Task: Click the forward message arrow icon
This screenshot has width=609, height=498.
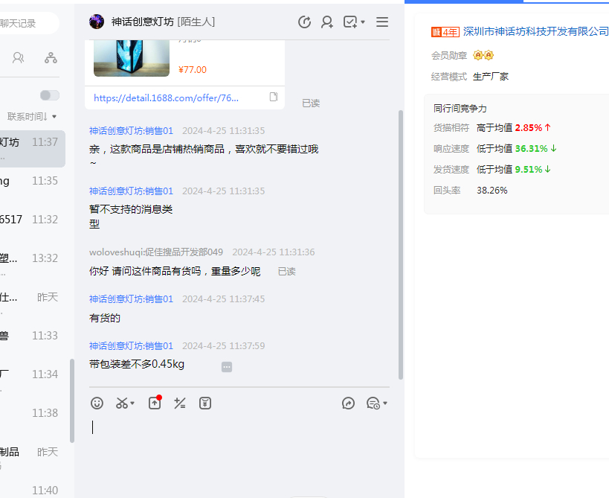Action: 348,403
